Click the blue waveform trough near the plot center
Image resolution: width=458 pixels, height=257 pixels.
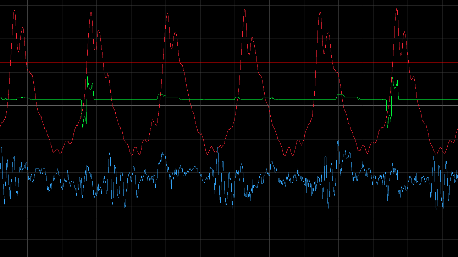(232, 207)
